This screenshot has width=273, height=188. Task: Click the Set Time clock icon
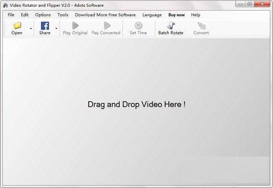(138, 26)
